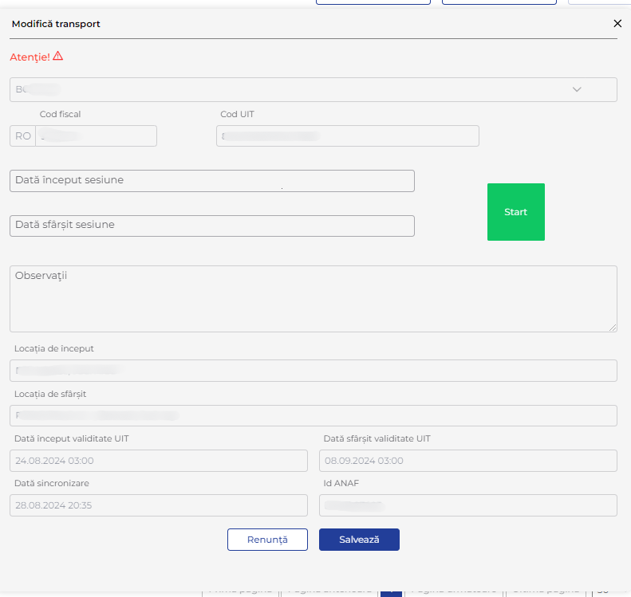Select the Dată sfârșit validitate UIT field

point(467,461)
